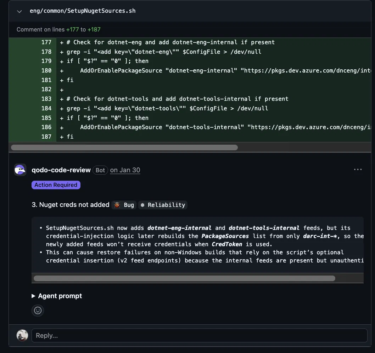Click the Bot label badge
Viewport: 375px width, 353px height.
click(x=100, y=170)
